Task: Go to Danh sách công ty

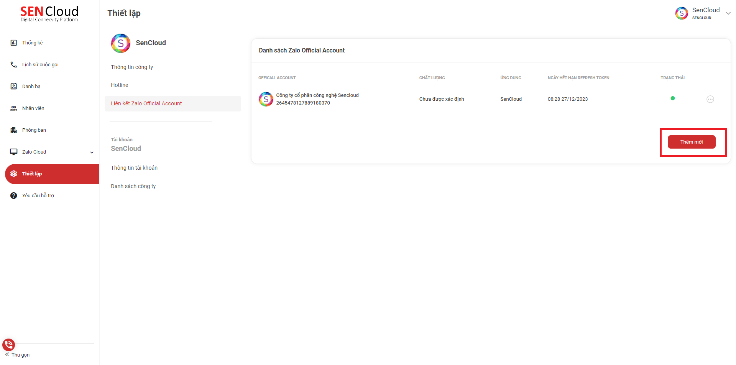Action: [133, 186]
